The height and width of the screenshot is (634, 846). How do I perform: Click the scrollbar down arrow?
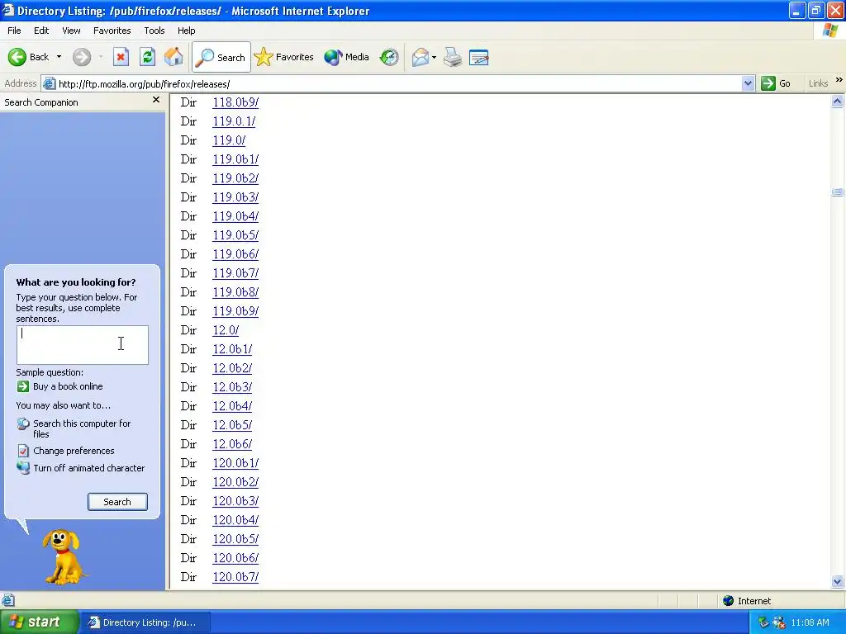coord(838,581)
